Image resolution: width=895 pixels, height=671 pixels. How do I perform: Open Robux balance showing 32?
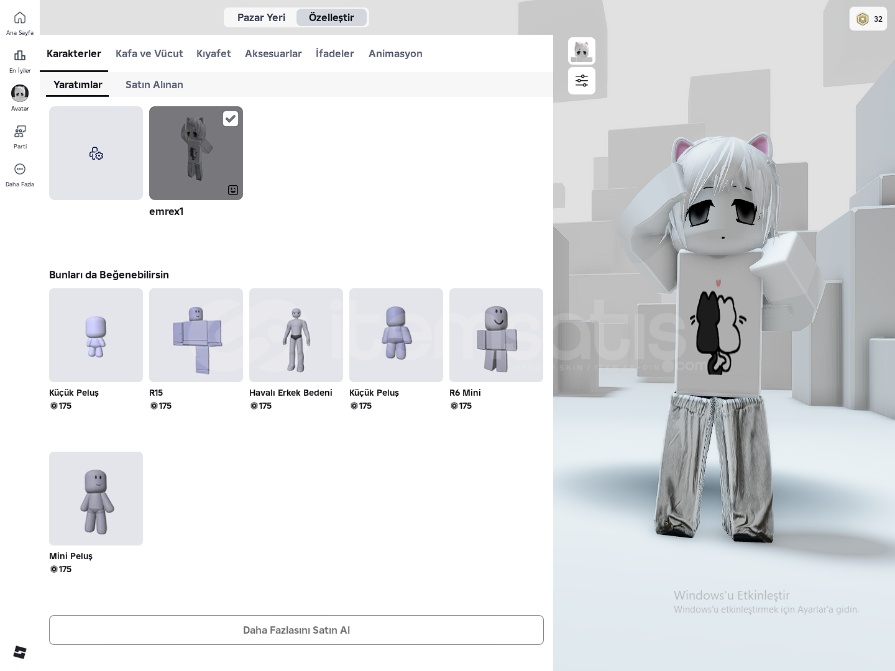(868, 19)
